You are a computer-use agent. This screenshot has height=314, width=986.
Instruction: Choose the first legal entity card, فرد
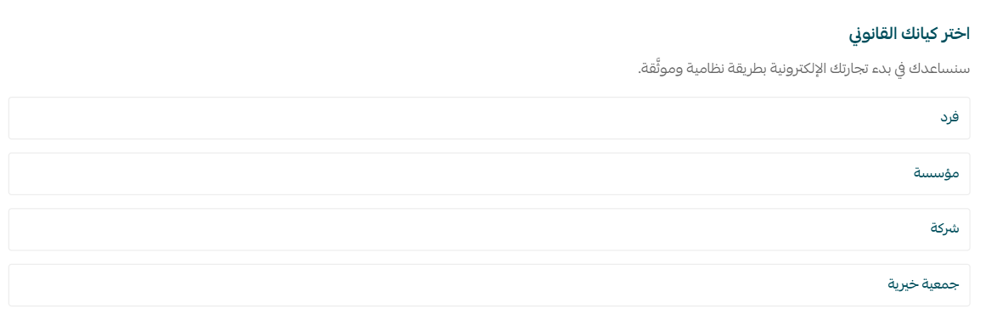(x=489, y=118)
